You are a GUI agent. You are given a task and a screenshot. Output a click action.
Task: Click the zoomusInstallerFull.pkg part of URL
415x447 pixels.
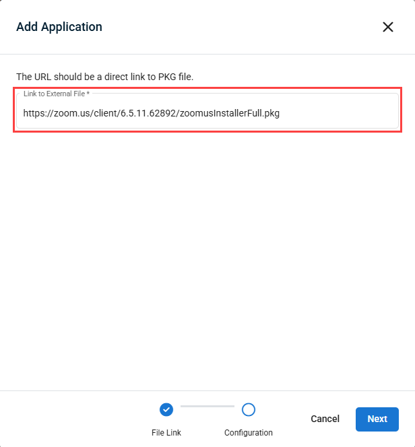230,113
